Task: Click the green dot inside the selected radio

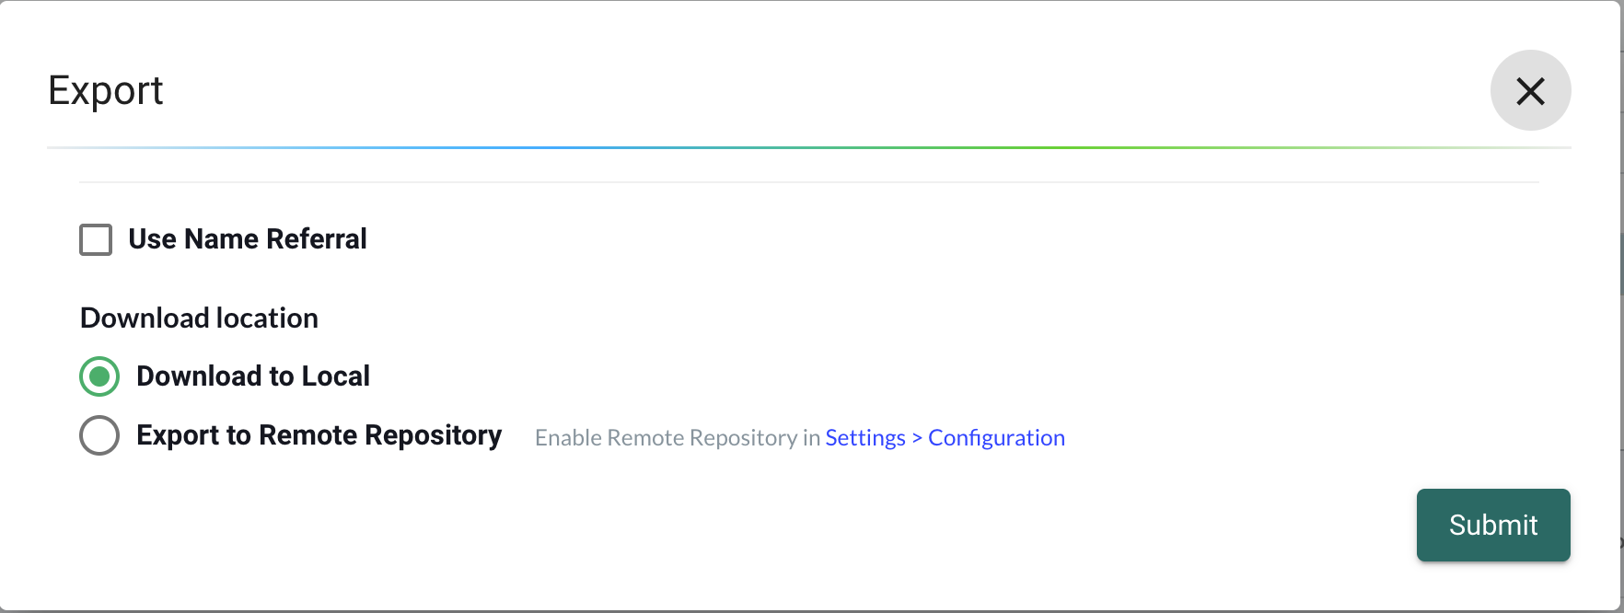Action: tap(99, 376)
